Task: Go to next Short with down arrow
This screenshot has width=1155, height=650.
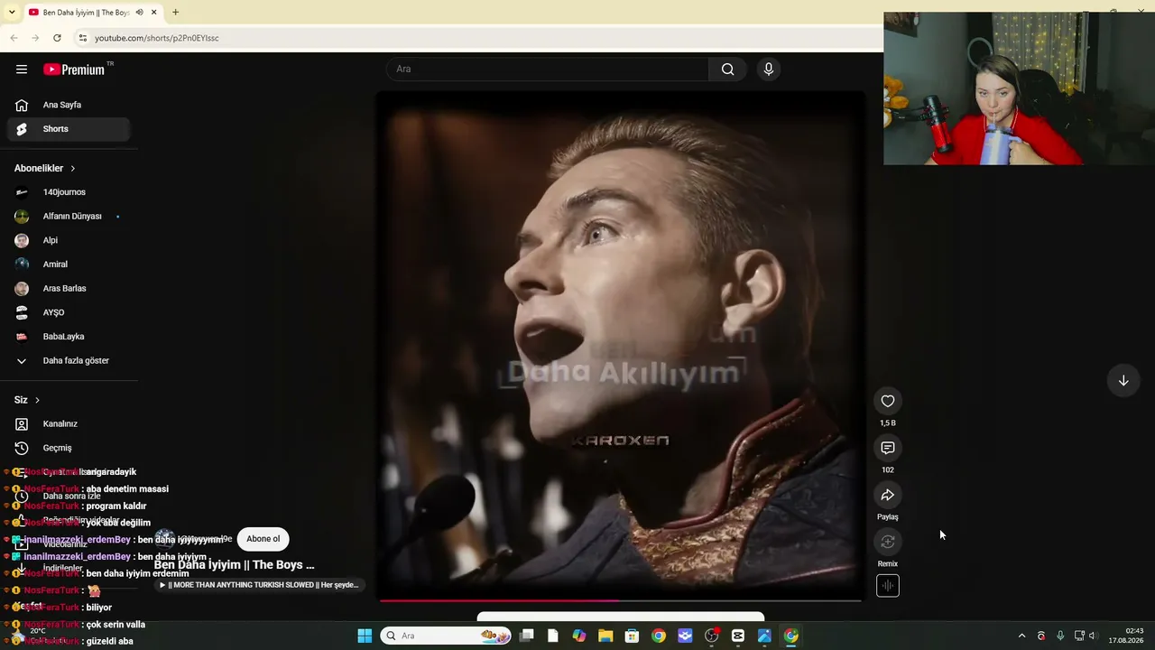Action: tap(1123, 381)
